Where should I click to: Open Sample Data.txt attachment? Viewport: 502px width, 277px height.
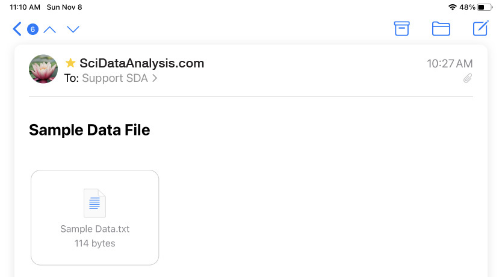click(x=95, y=217)
